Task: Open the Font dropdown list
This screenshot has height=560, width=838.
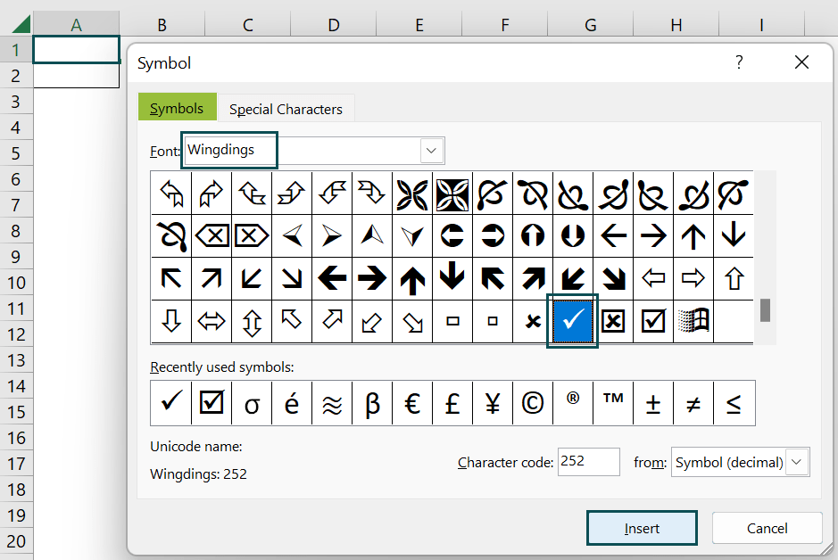Action: click(x=431, y=150)
